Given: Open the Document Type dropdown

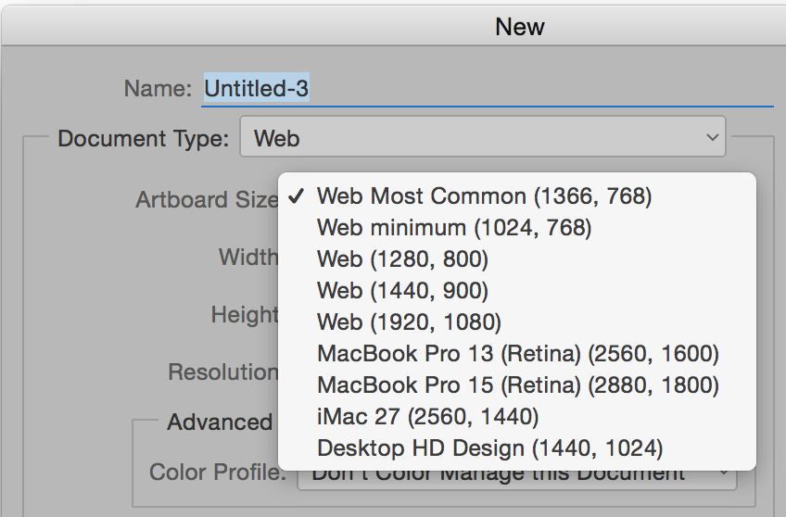Looking at the screenshot, I should 482,138.
